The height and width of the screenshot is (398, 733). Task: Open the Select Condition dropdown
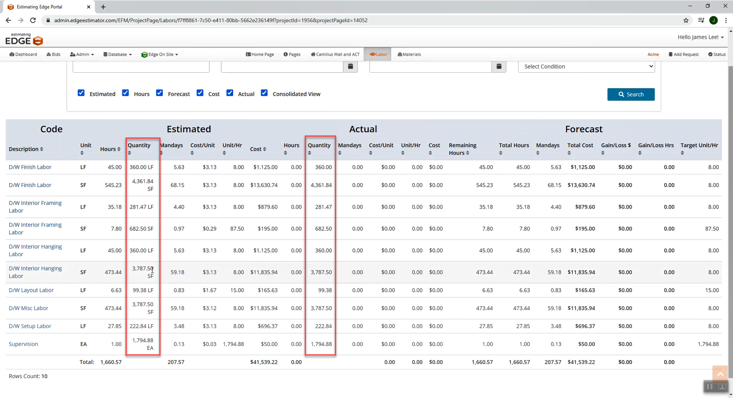click(586, 66)
